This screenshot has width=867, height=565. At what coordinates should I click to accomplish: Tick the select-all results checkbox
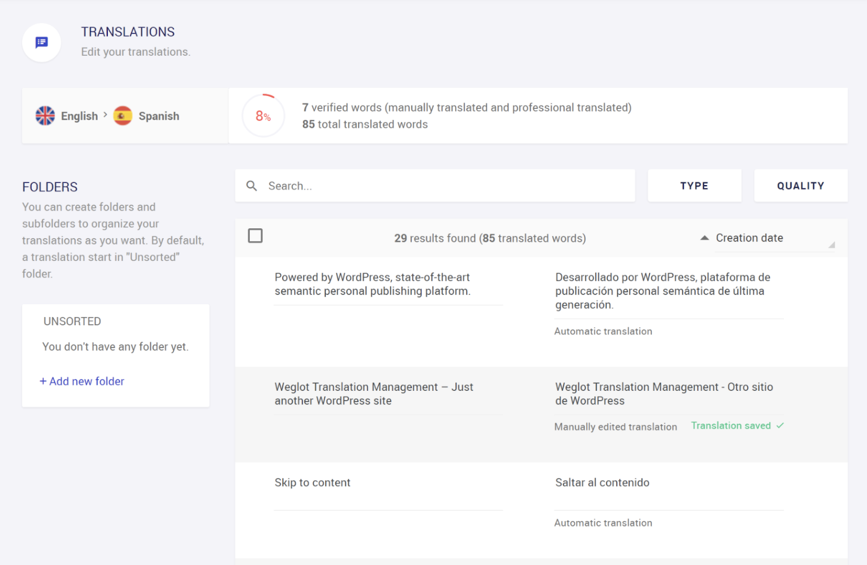tap(255, 236)
